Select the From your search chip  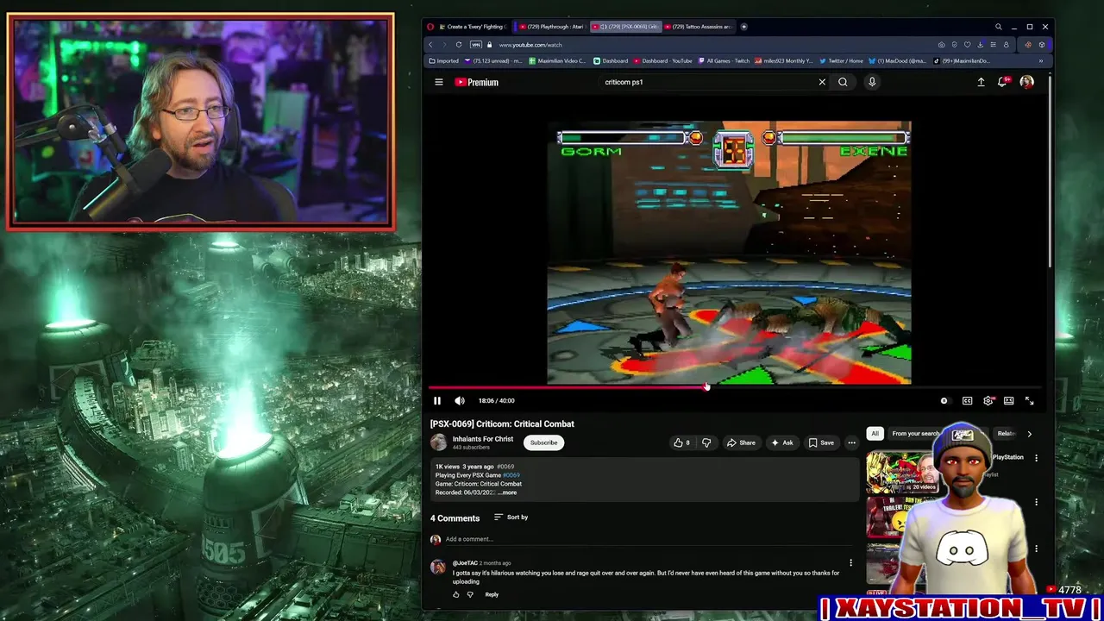tap(916, 434)
